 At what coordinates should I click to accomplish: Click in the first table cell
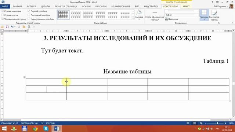pos(46,82)
